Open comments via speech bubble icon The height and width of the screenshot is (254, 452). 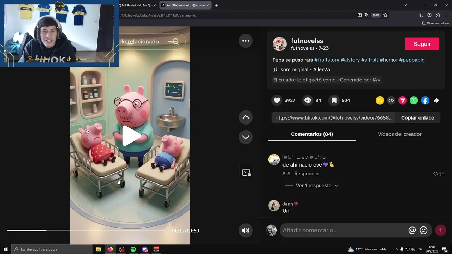pyautogui.click(x=308, y=101)
